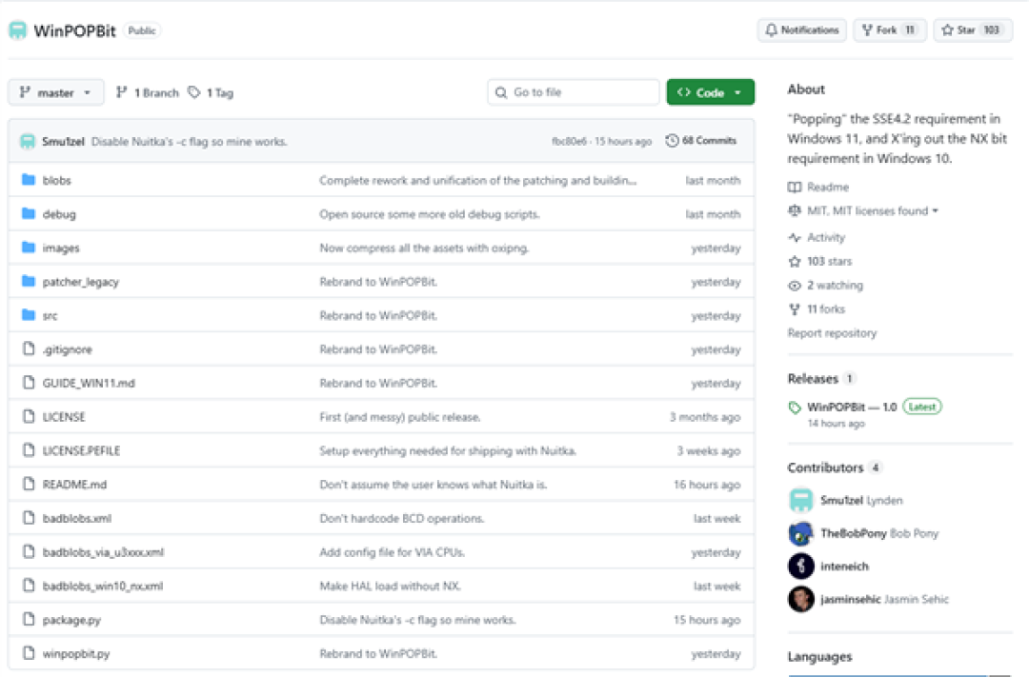Open the Contributors heading link
The height and width of the screenshot is (677, 1029).
point(825,468)
